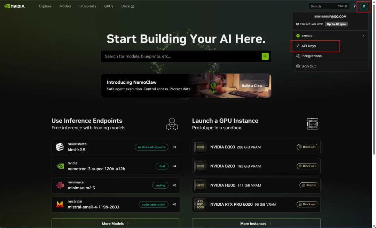This screenshot has height=228, width=376.
Task: Expand the +2 tags on mistral-small-4
Action: (174, 205)
